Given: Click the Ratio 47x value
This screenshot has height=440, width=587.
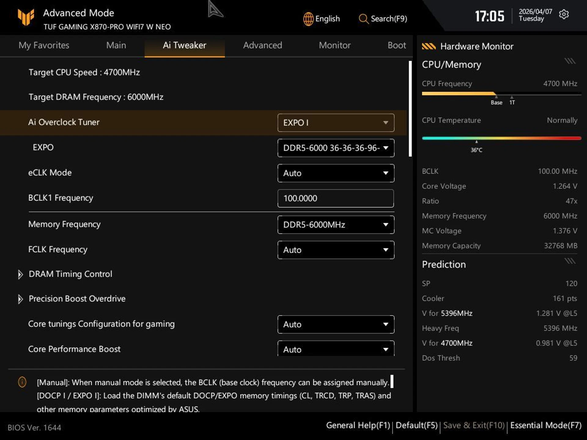Looking at the screenshot, I should coord(571,201).
